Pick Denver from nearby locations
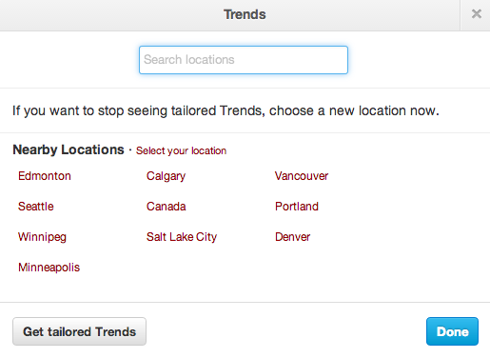Image resolution: width=490 pixels, height=358 pixels. (292, 237)
